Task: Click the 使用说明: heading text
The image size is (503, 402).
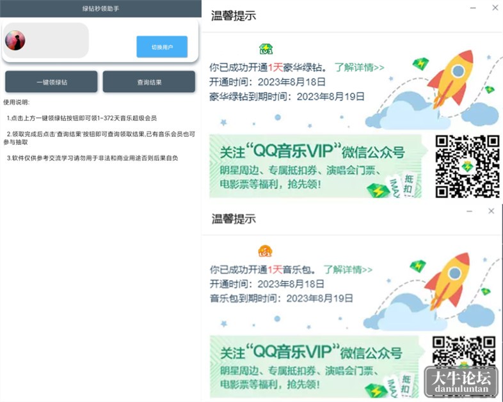Action: 17,102
